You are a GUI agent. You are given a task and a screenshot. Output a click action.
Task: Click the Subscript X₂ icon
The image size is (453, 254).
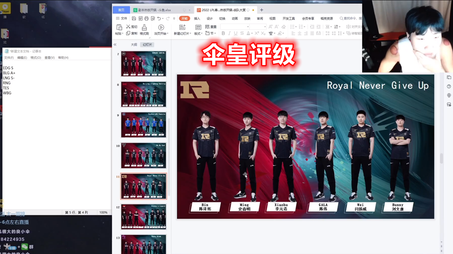[263, 33]
